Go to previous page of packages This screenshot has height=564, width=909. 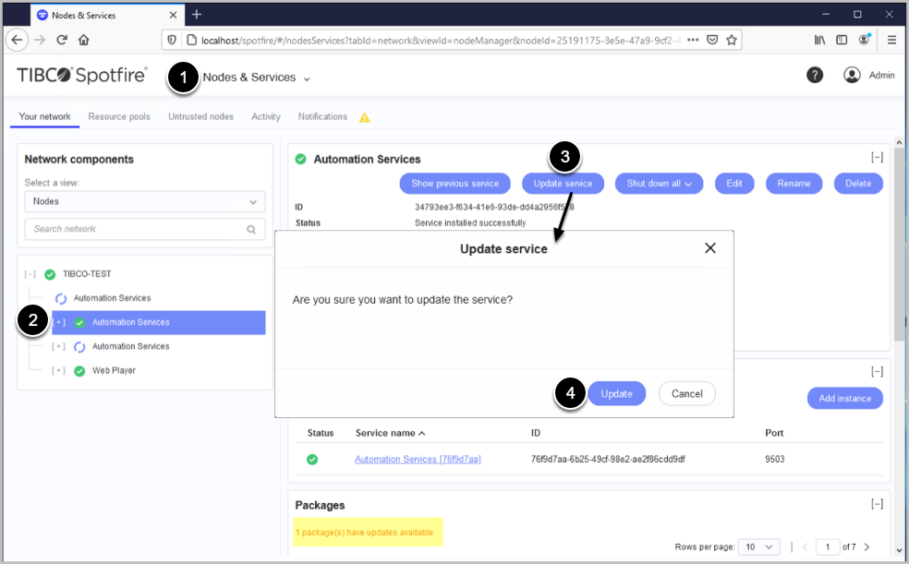(805, 547)
